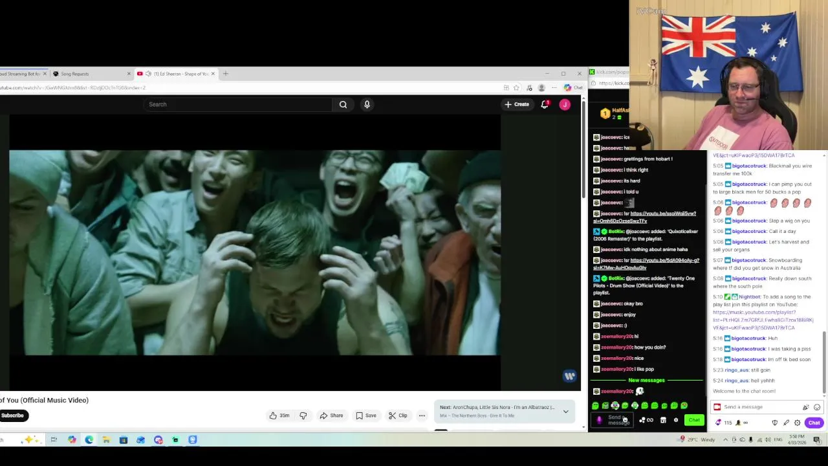This screenshot has width=828, height=466.
Task: Open the browser Copilot Chat button
Action: [x=573, y=87]
